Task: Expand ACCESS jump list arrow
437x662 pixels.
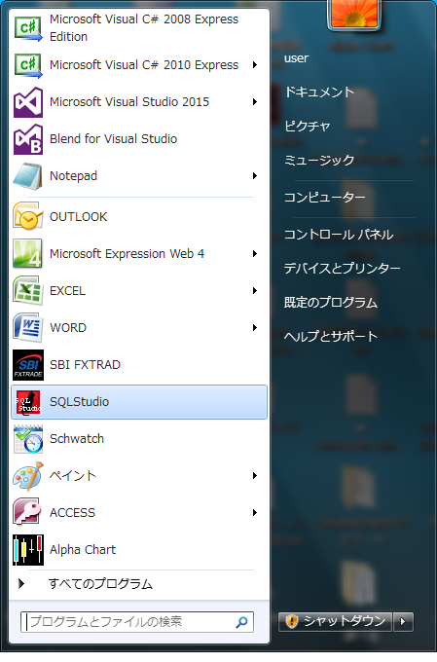Action: [255, 512]
